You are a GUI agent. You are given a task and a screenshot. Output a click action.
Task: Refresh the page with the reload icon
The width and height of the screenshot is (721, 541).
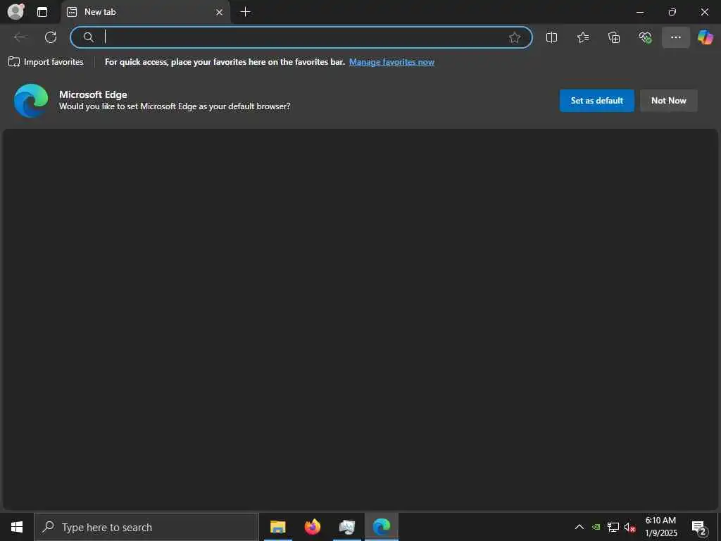coord(51,37)
